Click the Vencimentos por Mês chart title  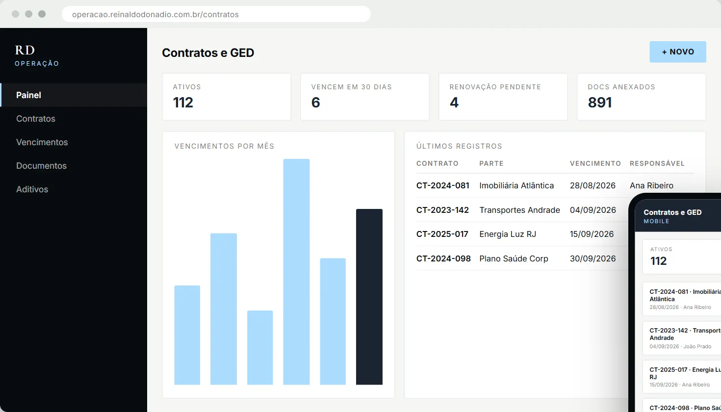coord(224,146)
